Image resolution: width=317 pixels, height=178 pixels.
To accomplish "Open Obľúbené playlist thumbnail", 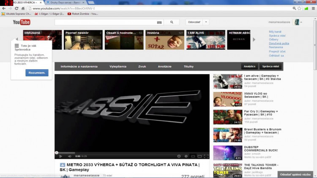I will tap(42, 40).
